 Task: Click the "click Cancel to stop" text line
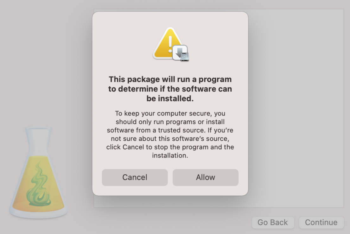coord(170,147)
